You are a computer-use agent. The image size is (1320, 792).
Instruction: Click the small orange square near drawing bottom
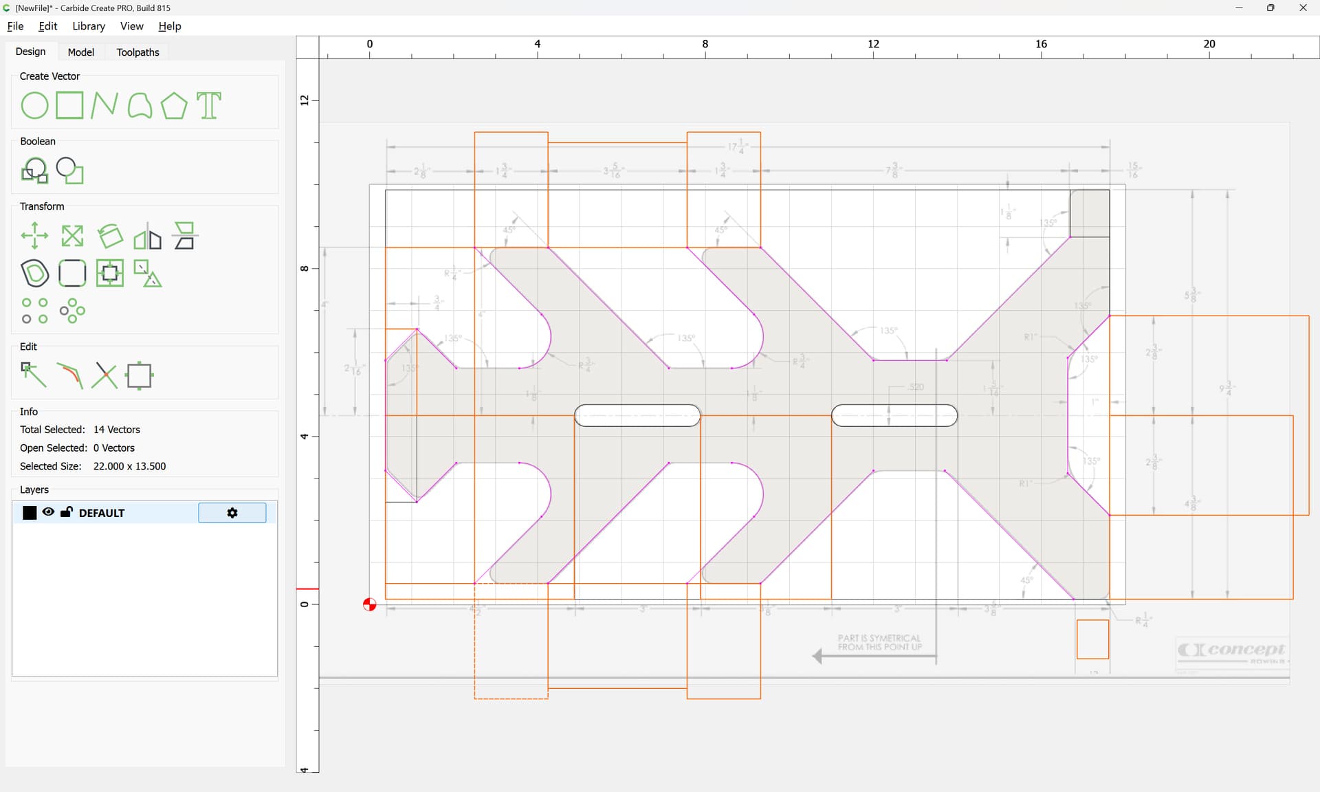pos(1092,639)
